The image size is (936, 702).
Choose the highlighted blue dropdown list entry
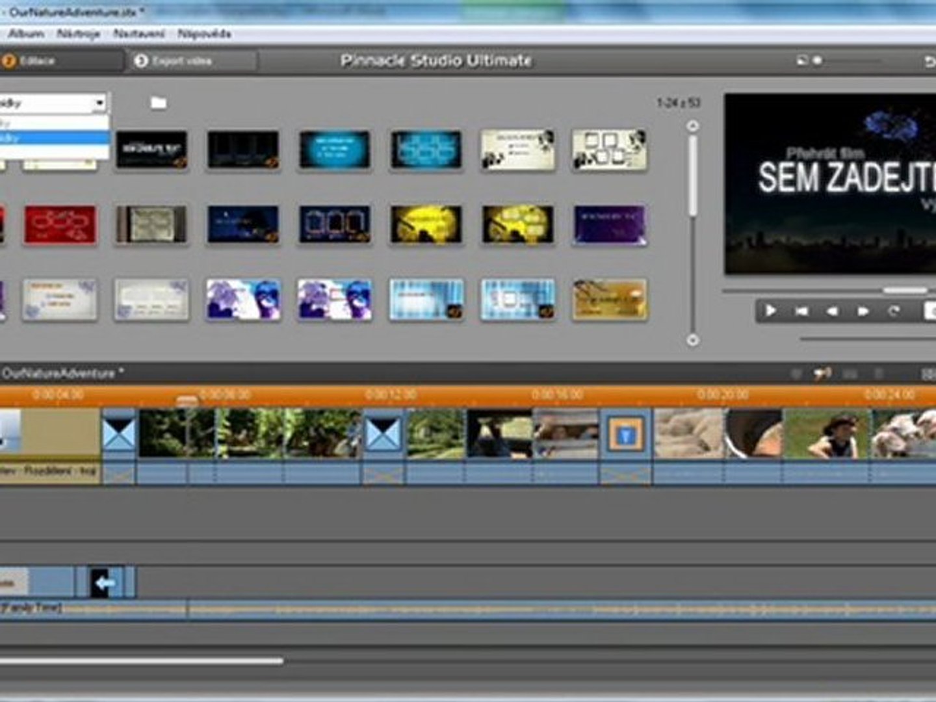[52, 138]
